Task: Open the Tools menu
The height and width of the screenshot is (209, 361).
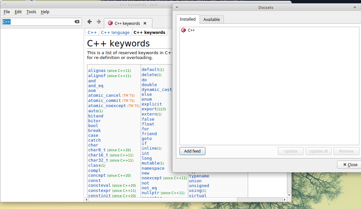Action: pyautogui.click(x=31, y=12)
